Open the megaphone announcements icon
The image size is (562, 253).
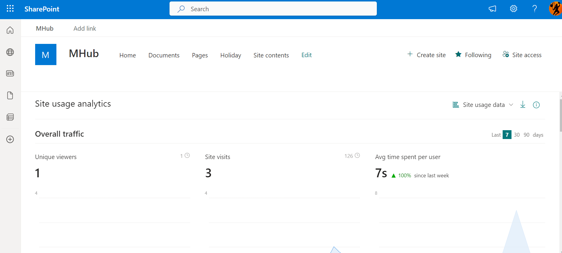pyautogui.click(x=492, y=9)
